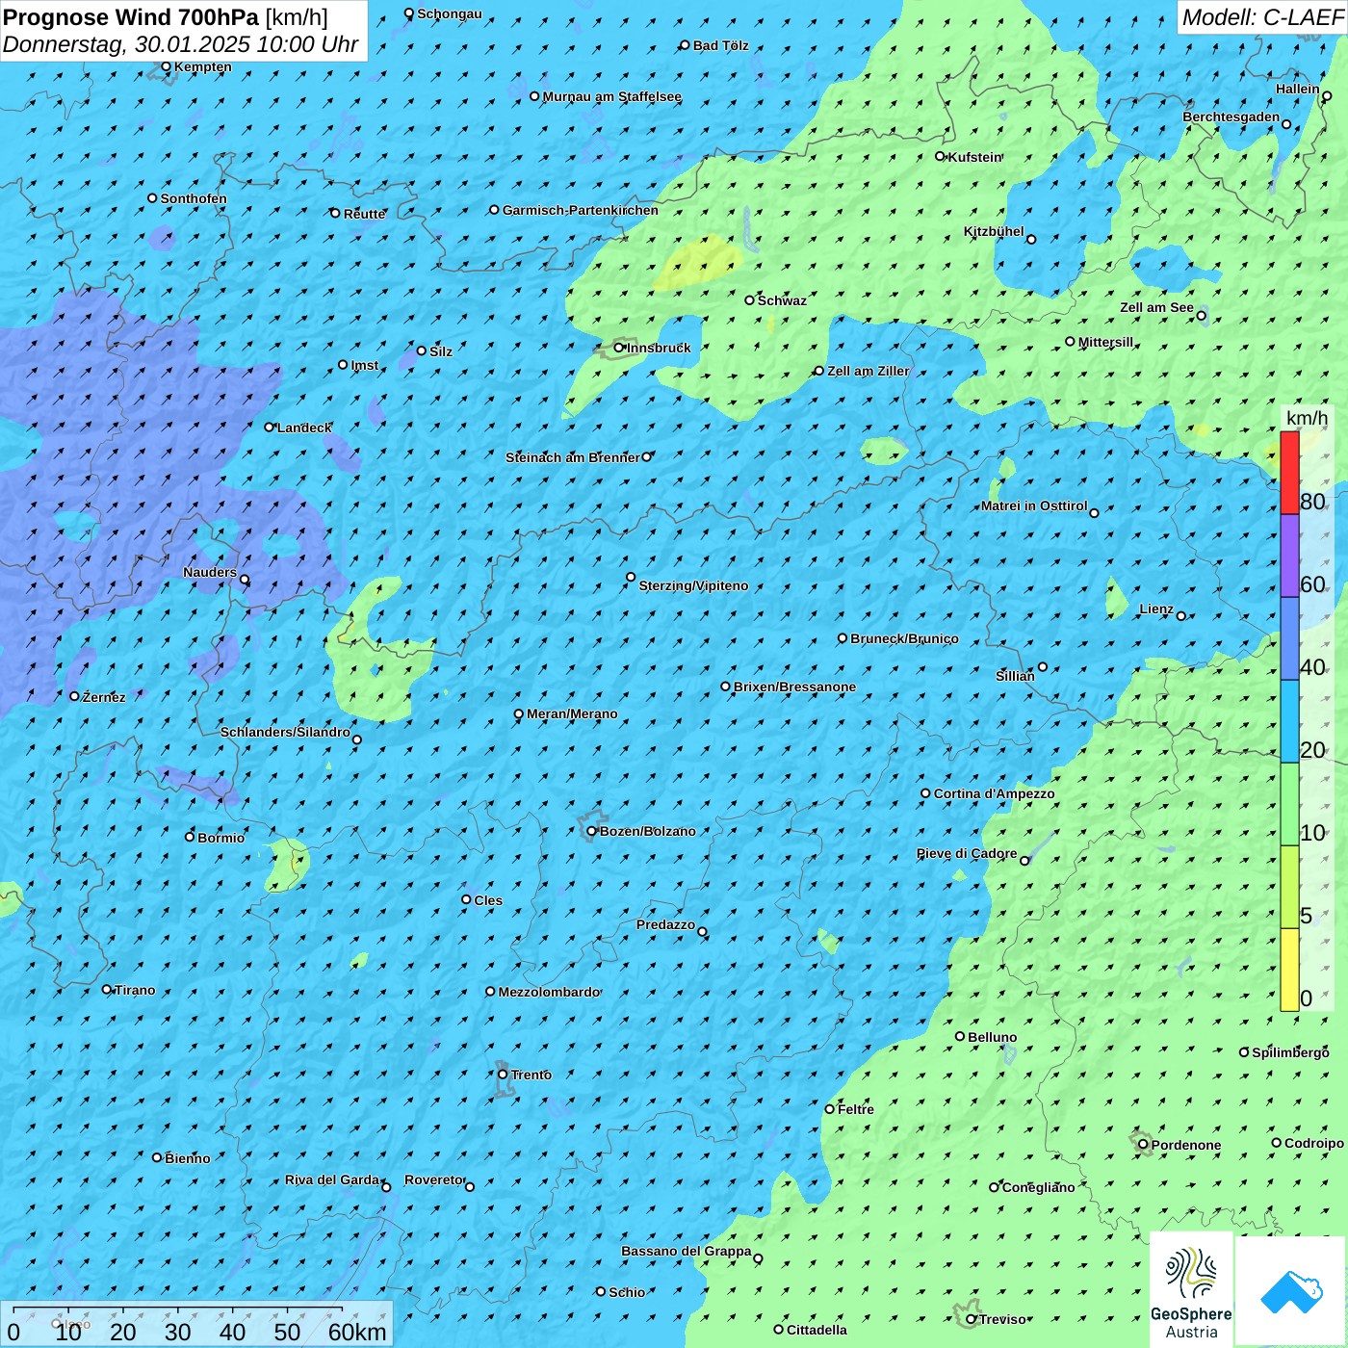Select the Treviso city marker

tap(972, 1319)
